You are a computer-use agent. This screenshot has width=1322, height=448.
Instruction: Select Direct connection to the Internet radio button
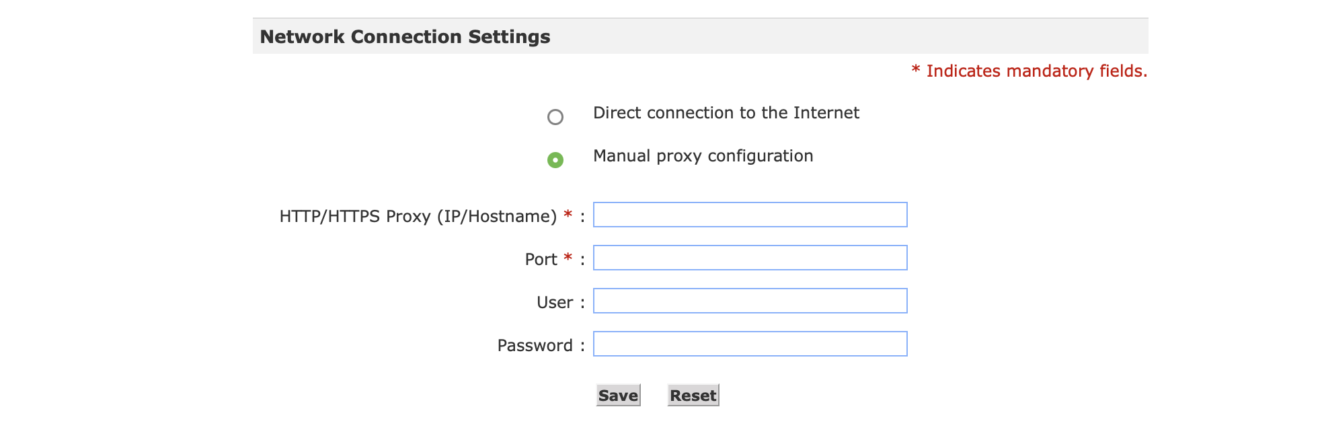[x=555, y=117]
